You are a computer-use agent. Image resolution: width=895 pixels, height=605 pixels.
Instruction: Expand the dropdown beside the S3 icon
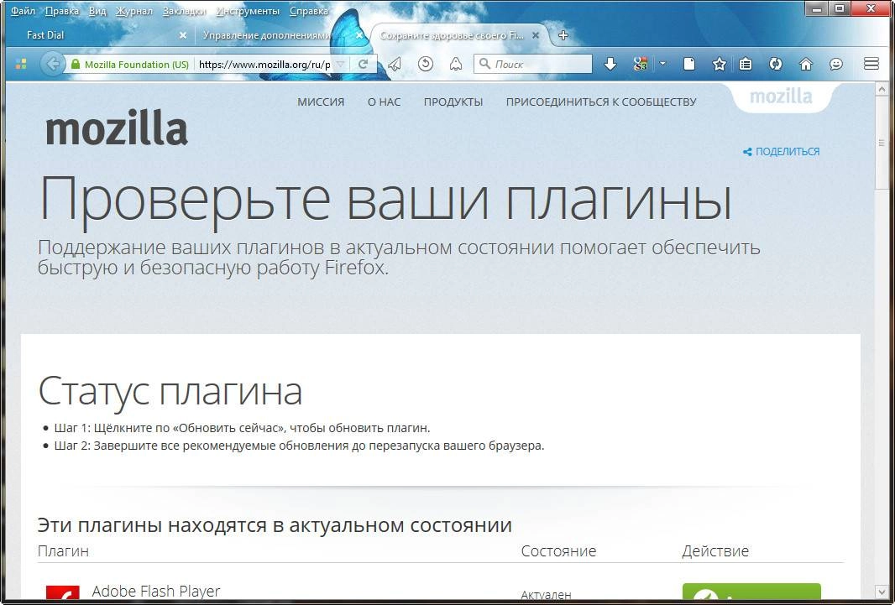point(662,64)
